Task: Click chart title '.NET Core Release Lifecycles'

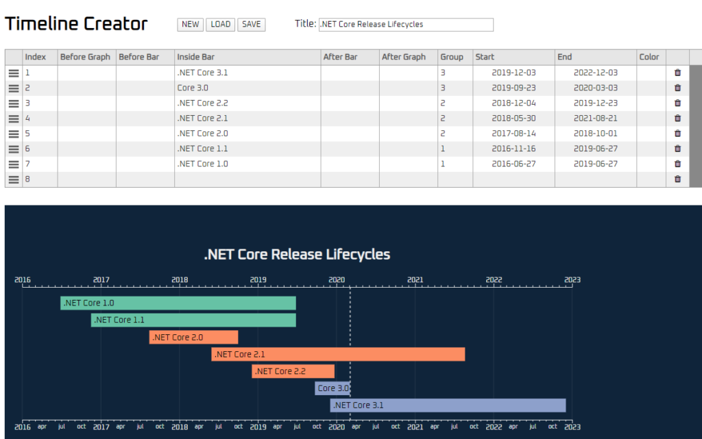Action: coord(297,254)
